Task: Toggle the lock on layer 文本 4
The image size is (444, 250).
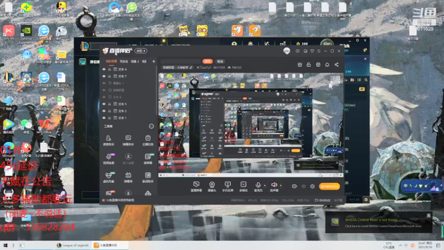Action: (109, 69)
